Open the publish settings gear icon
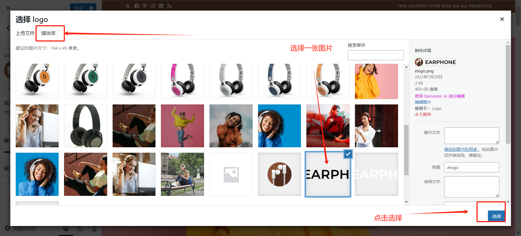Screen dimensions: 521x236 [x=91, y=8]
